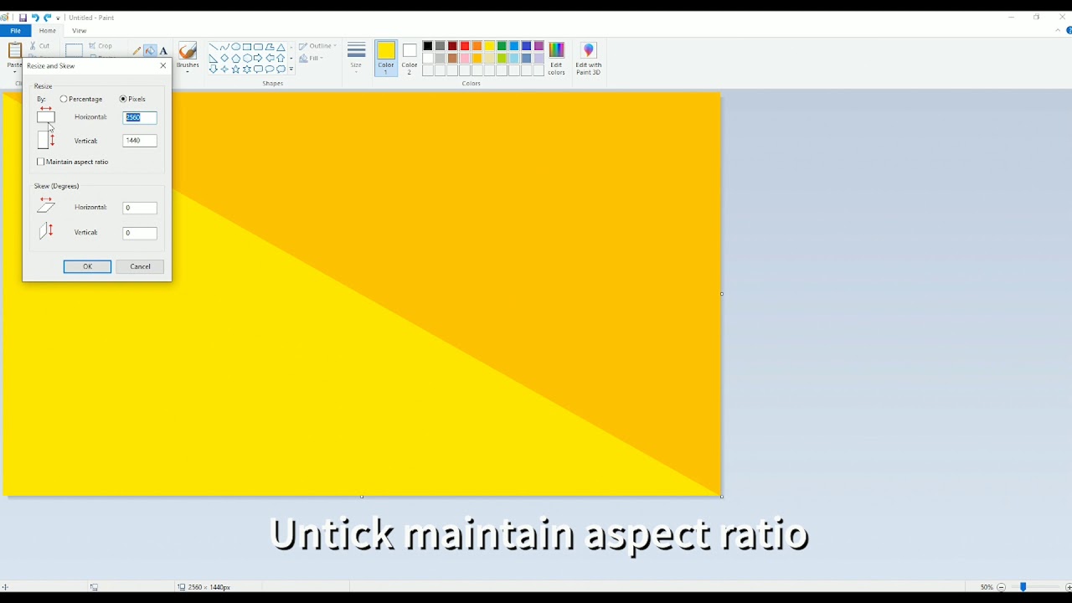Pick the orange color swatch
Screen dimensions: 1072x603
(477, 46)
